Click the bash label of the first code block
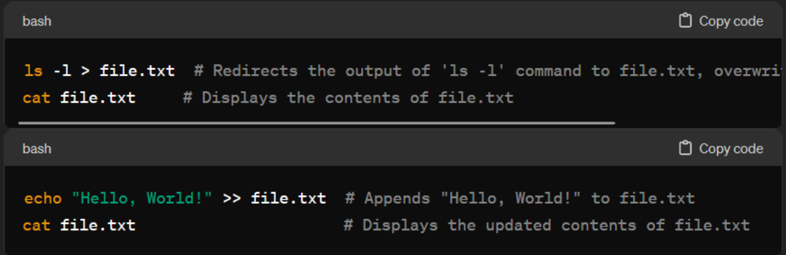Viewport: 786px width, 255px height. [36, 21]
